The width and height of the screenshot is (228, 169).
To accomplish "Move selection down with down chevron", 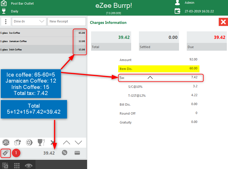I will coord(78,143).
